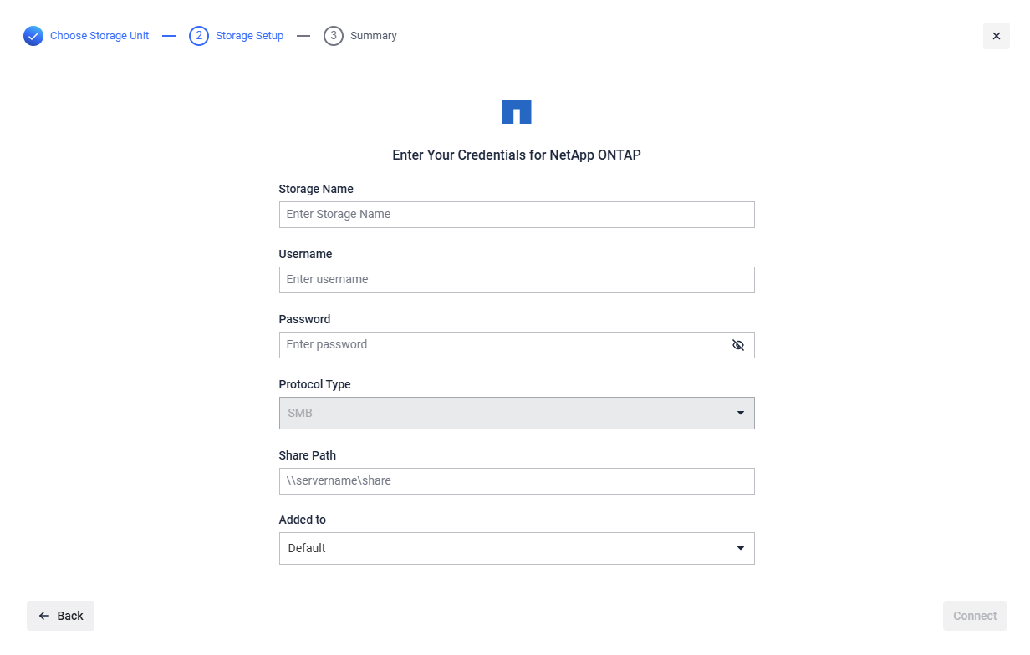Select the Summary step label
Viewport: 1030px width, 655px height.
tap(374, 36)
